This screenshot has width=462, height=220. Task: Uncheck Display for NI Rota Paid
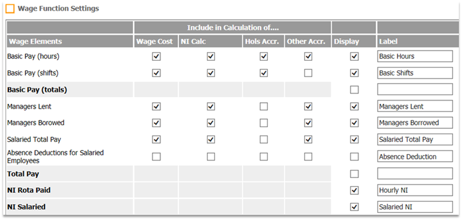pyautogui.click(x=354, y=190)
